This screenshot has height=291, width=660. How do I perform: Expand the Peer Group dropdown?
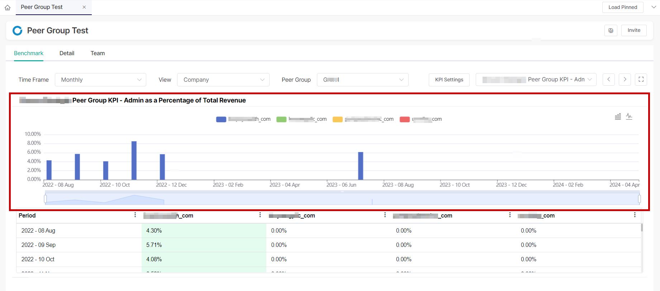tap(362, 80)
